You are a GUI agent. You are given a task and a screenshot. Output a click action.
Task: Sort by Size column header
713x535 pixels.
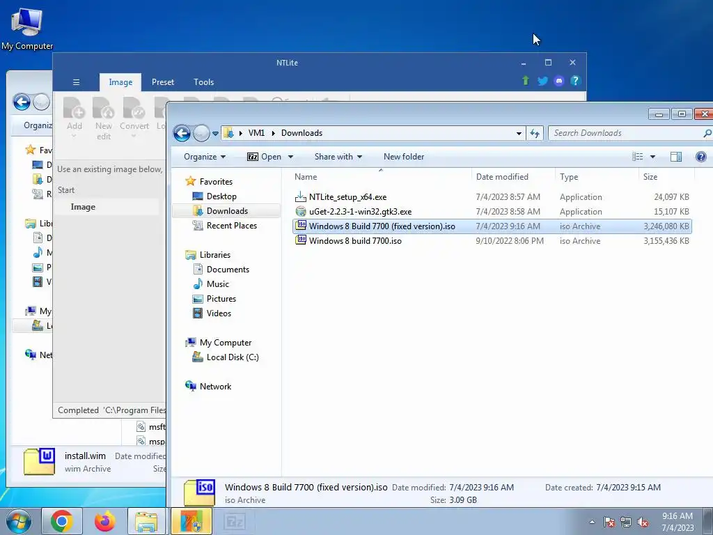click(666, 176)
